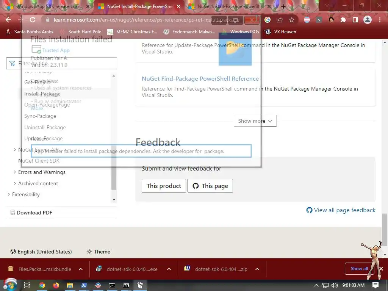The image size is (388, 291).
Task: Bookmark this page with the star icon
Action: pyautogui.click(x=292, y=20)
